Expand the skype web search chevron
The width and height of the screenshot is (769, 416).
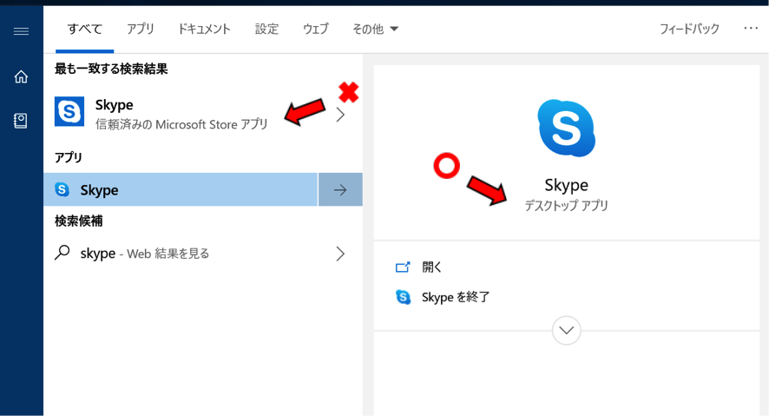click(340, 254)
